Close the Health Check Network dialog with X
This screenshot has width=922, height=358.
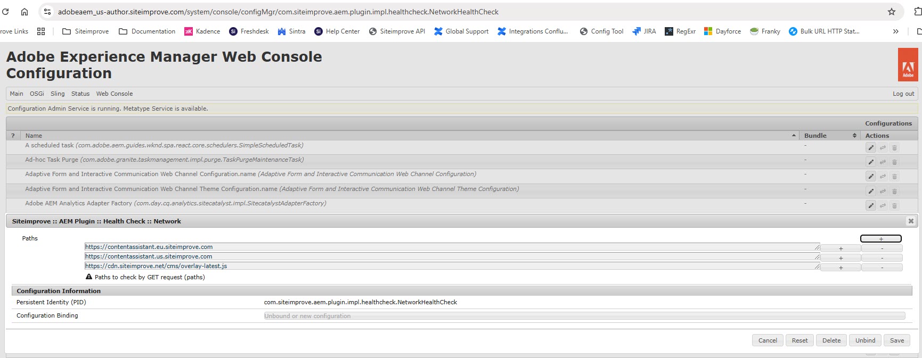coord(911,221)
